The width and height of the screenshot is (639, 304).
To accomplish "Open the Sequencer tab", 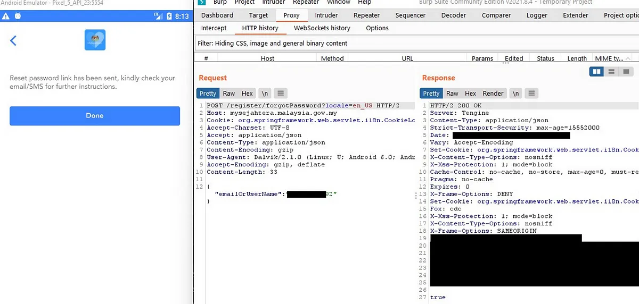I will 411,15.
